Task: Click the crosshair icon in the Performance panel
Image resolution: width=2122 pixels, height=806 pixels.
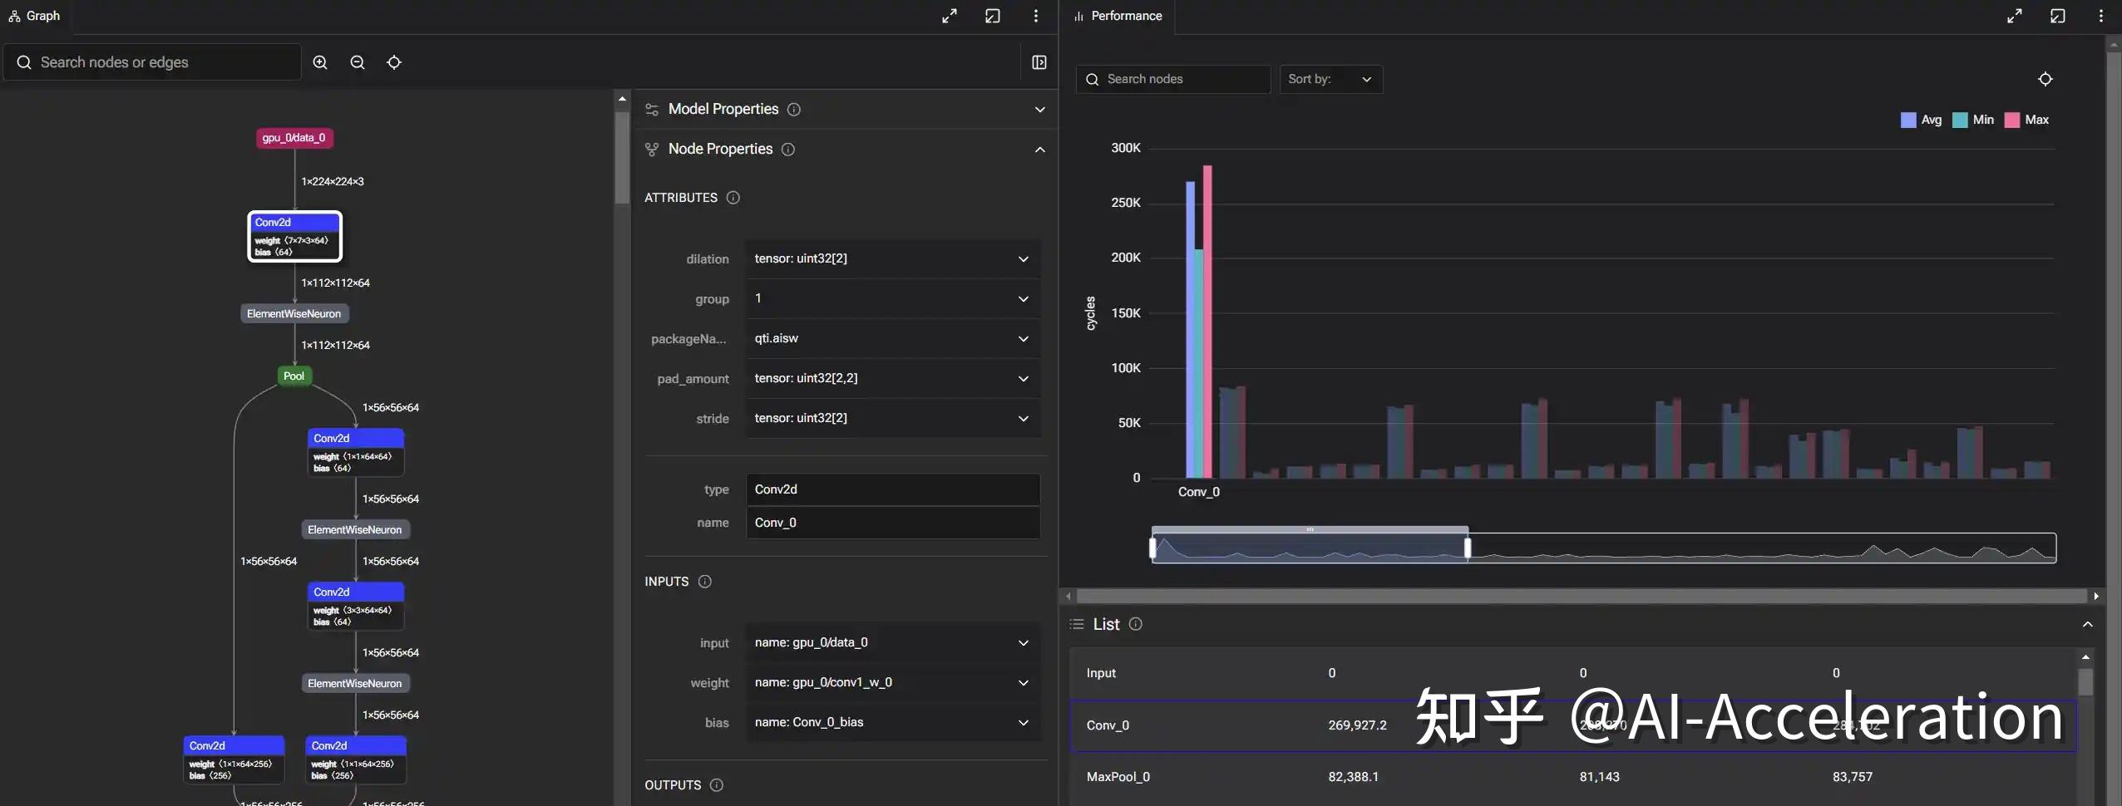Action: [2045, 79]
